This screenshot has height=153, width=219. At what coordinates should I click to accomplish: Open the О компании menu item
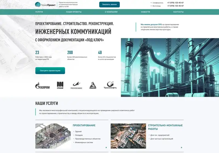(111, 12)
